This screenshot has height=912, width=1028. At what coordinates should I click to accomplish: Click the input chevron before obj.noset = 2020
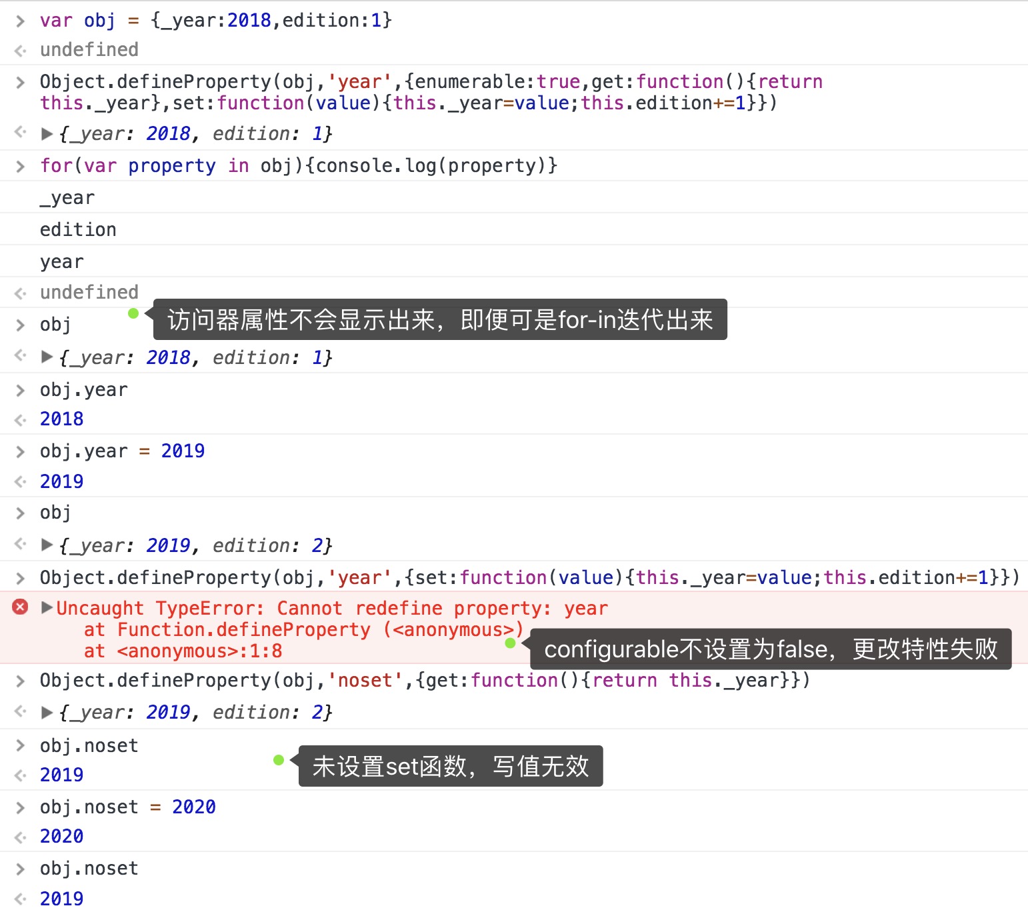pyautogui.click(x=21, y=808)
